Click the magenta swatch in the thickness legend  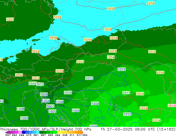click(17, 132)
